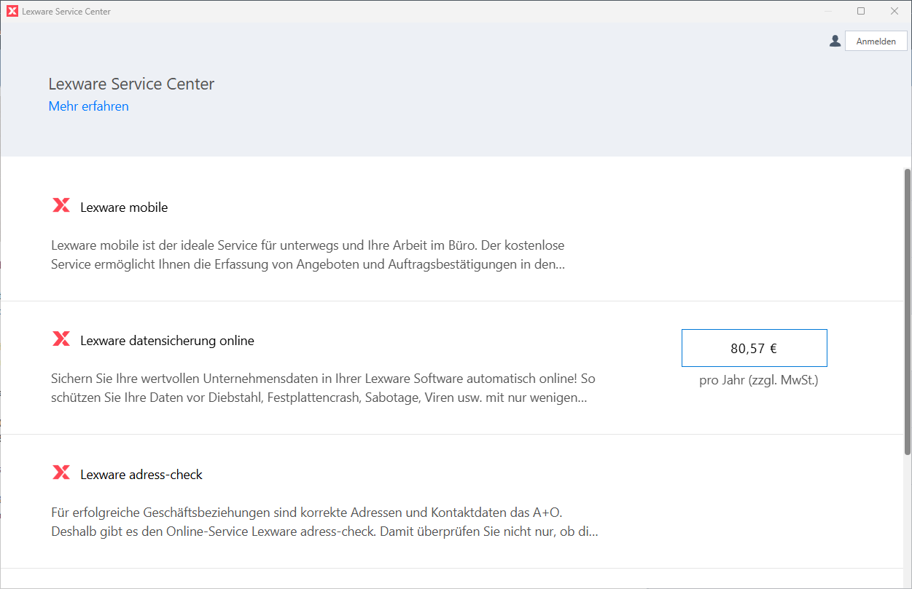Maximize the Lexware Service Center window
Image resolution: width=912 pixels, height=589 pixels.
pyautogui.click(x=861, y=11)
